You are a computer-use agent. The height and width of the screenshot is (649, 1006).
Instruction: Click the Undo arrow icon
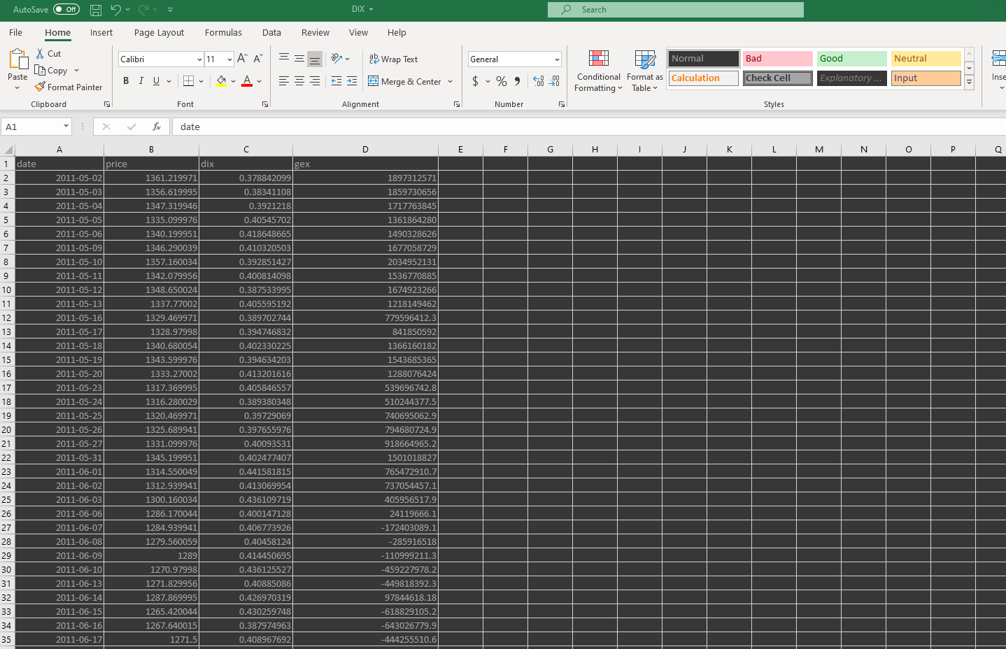pyautogui.click(x=115, y=10)
